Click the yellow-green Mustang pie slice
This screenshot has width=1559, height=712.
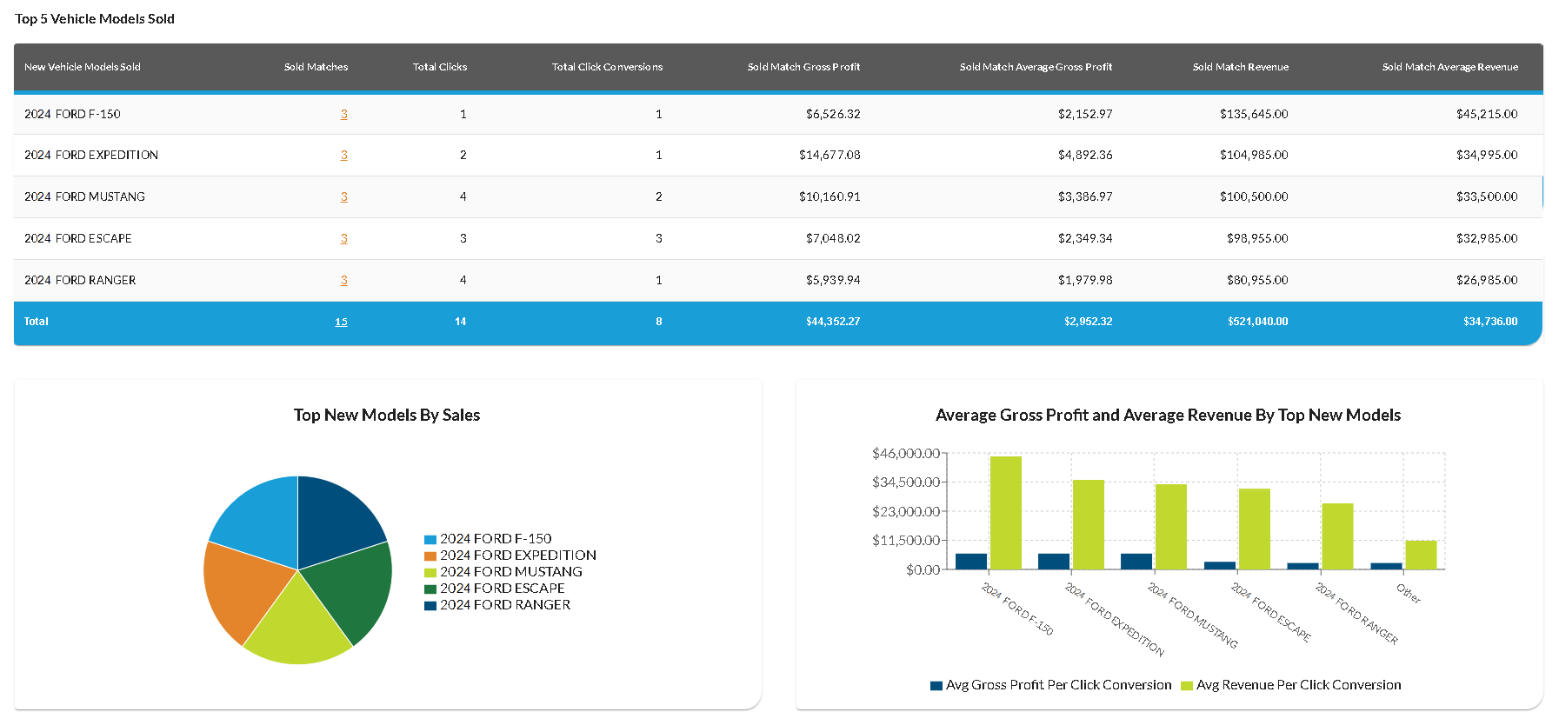point(296,626)
